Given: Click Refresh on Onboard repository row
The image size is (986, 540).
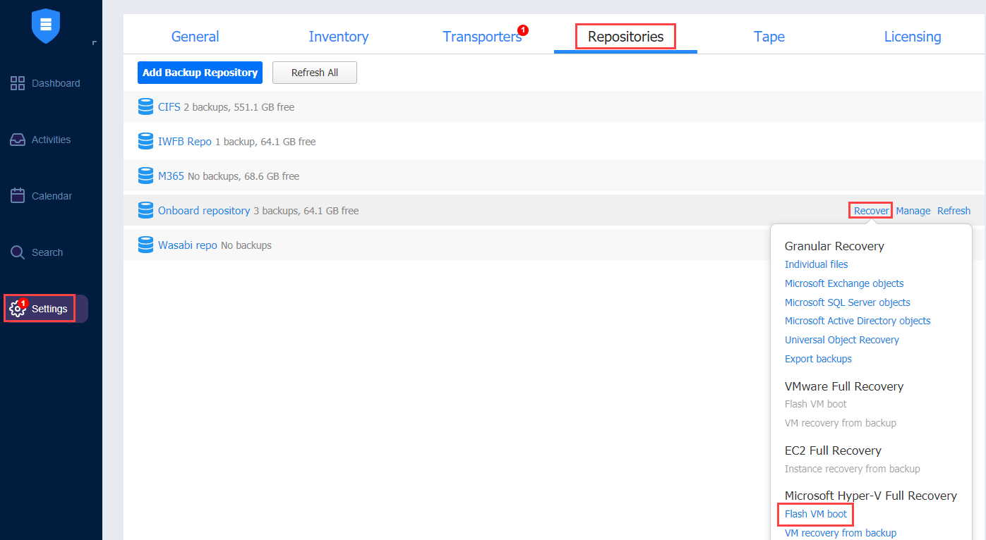Looking at the screenshot, I should pos(954,211).
